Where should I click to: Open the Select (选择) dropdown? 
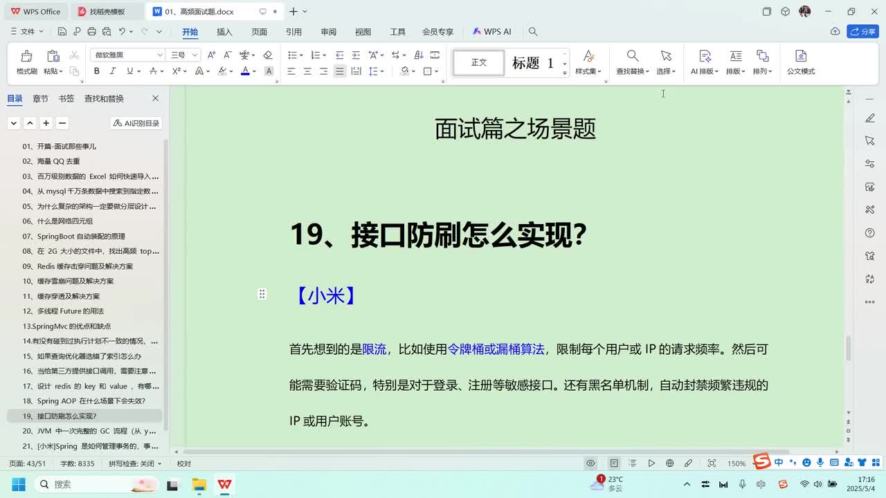pos(666,71)
